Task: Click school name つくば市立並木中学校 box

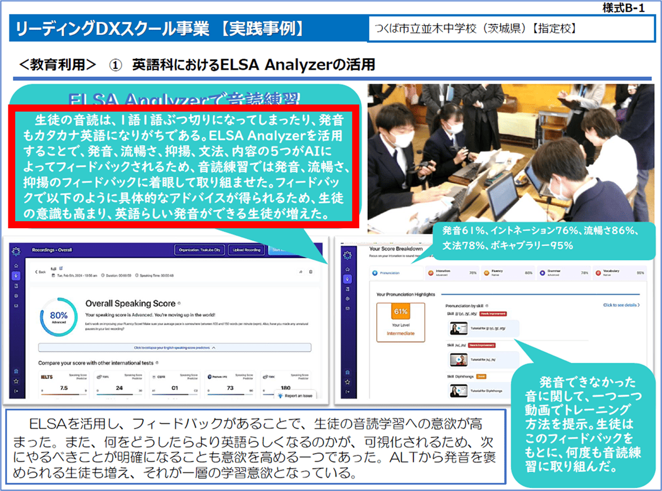Action: point(511,29)
